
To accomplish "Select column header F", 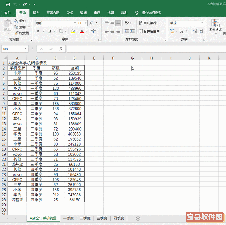I will (113, 58).
